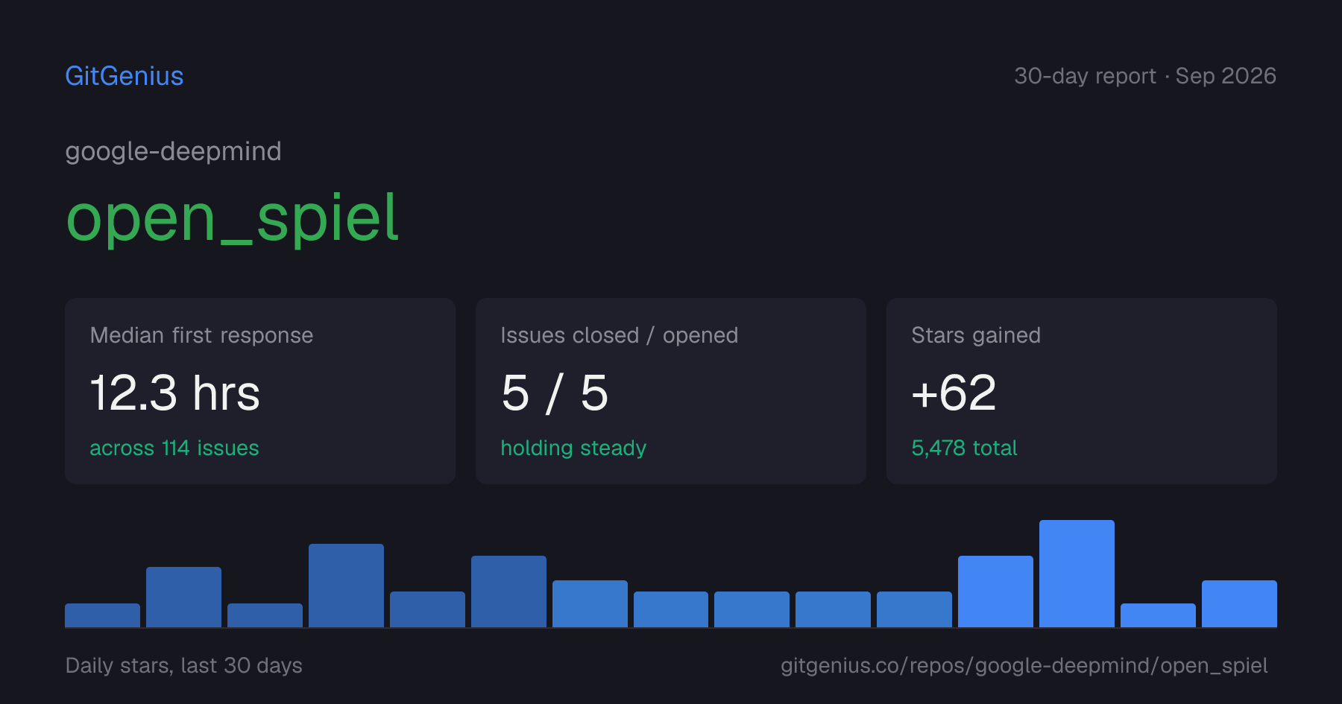Click the GitGenius brand link
The width and height of the screenshot is (1342, 704).
point(125,76)
